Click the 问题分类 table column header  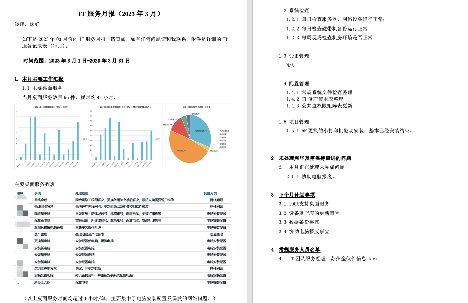[x=210, y=193]
